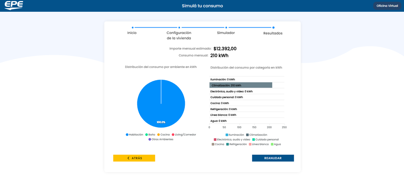Go back with the Atrás button

[134, 158]
